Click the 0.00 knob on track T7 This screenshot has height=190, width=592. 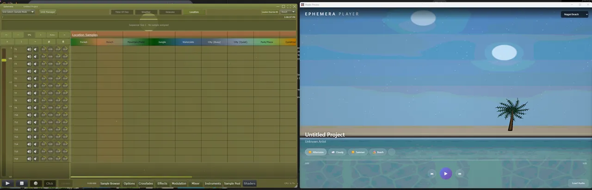click(50, 93)
